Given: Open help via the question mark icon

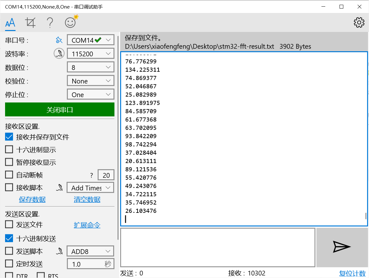Looking at the screenshot, I should (x=50, y=22).
